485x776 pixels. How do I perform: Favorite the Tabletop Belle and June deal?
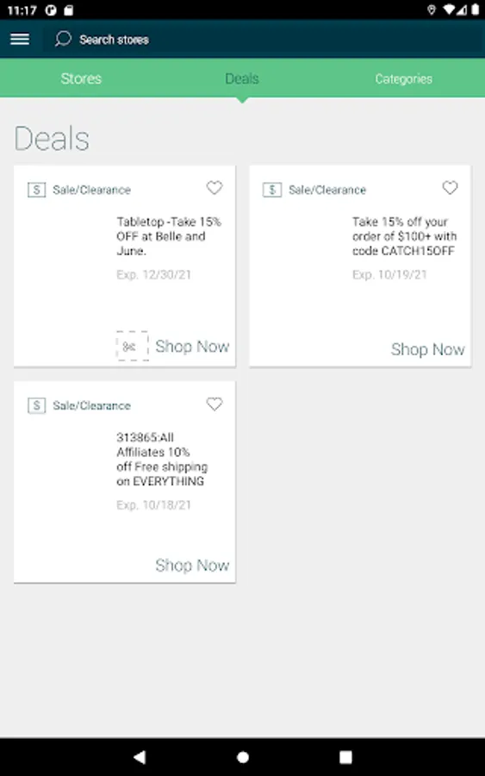coord(215,188)
